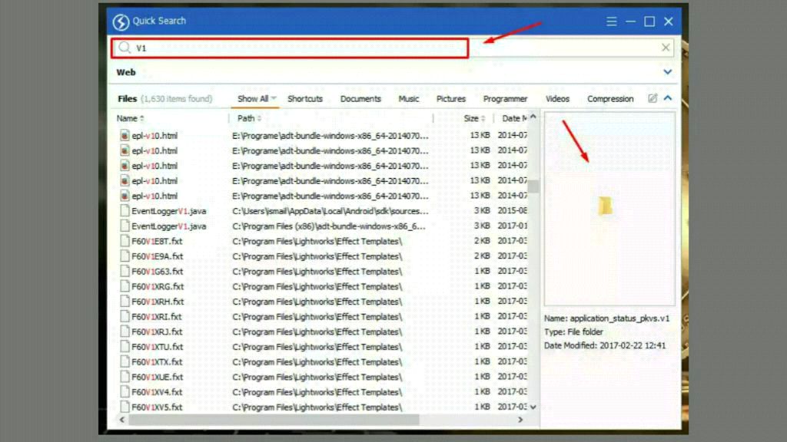
Task: Sort results by Name column
Action: click(128, 118)
